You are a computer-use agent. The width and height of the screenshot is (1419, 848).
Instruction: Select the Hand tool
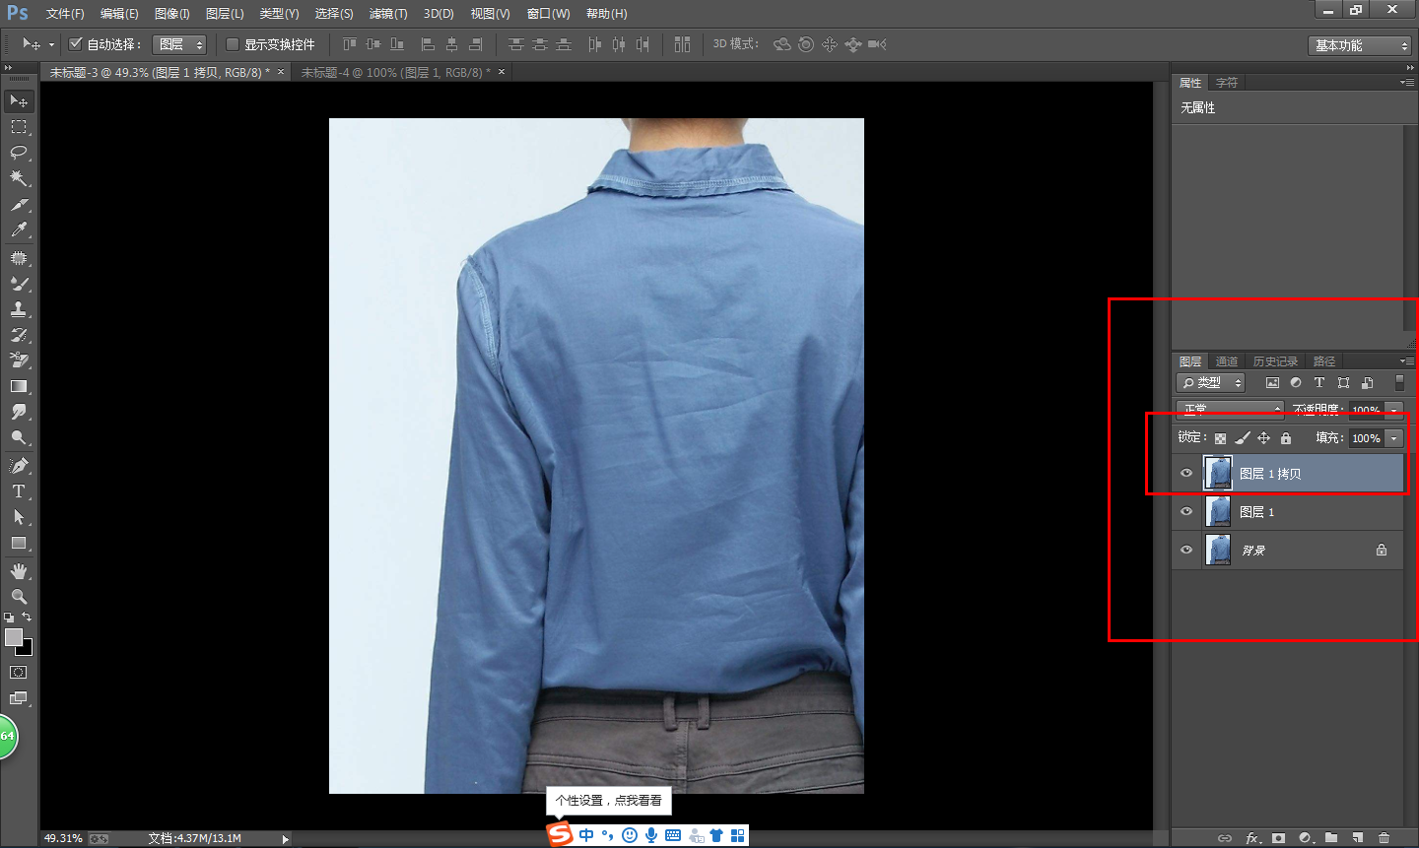19,571
